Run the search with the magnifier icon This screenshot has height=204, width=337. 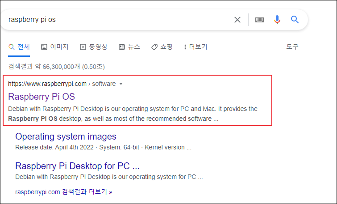pyautogui.click(x=295, y=20)
